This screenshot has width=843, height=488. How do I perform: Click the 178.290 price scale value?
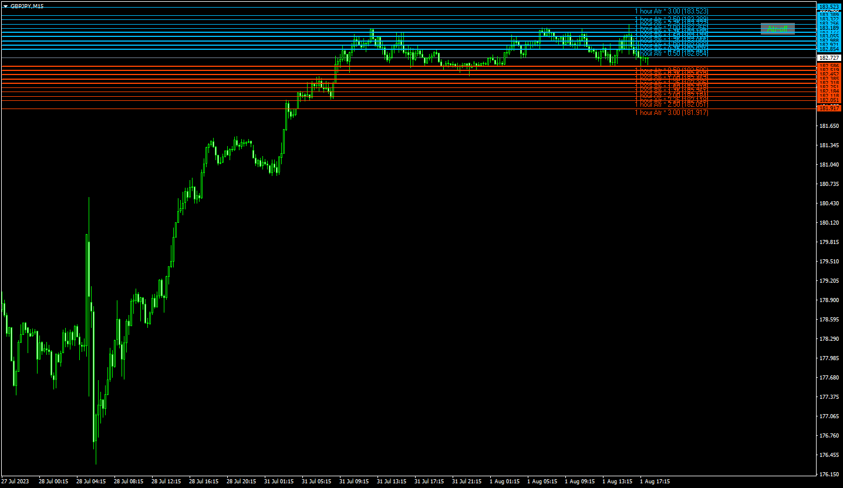click(828, 339)
